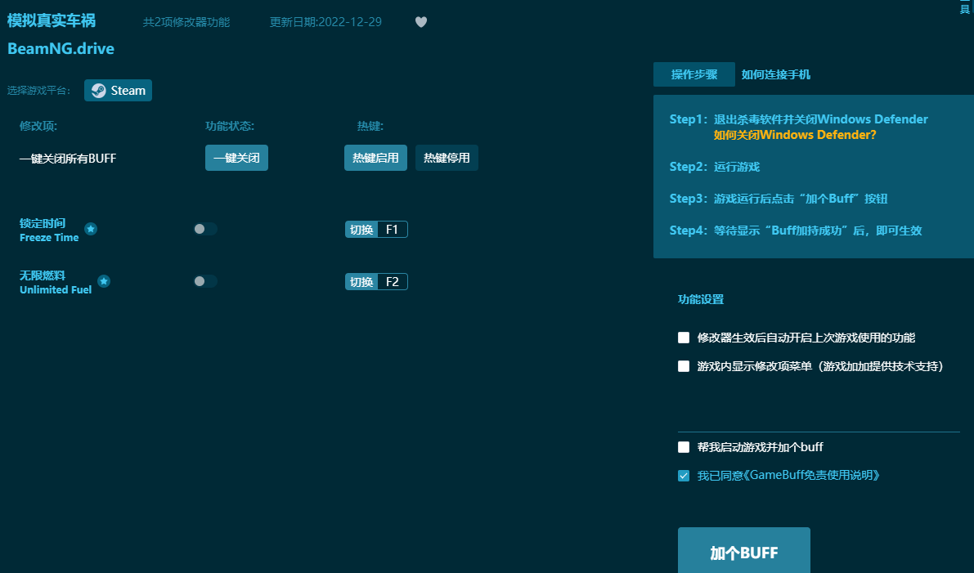Click the 加个BUFF button
Viewport: 974px width, 573px height.
click(x=744, y=551)
